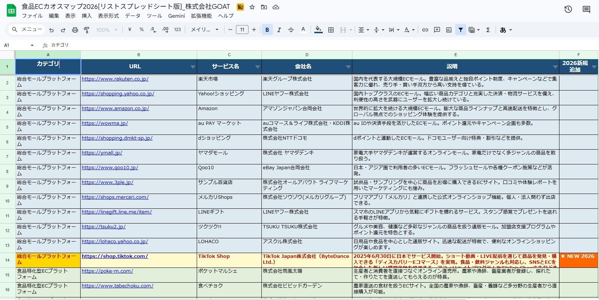Open the functions sigma menu
The width and height of the screenshot is (599, 300).
488,30
